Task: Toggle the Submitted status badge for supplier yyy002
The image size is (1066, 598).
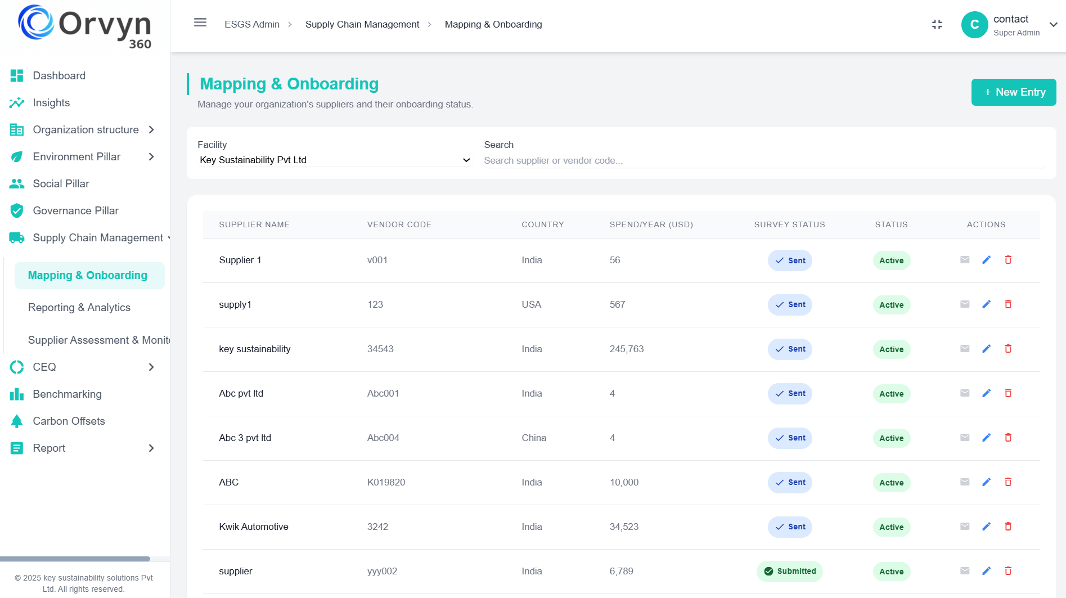Action: tap(789, 571)
